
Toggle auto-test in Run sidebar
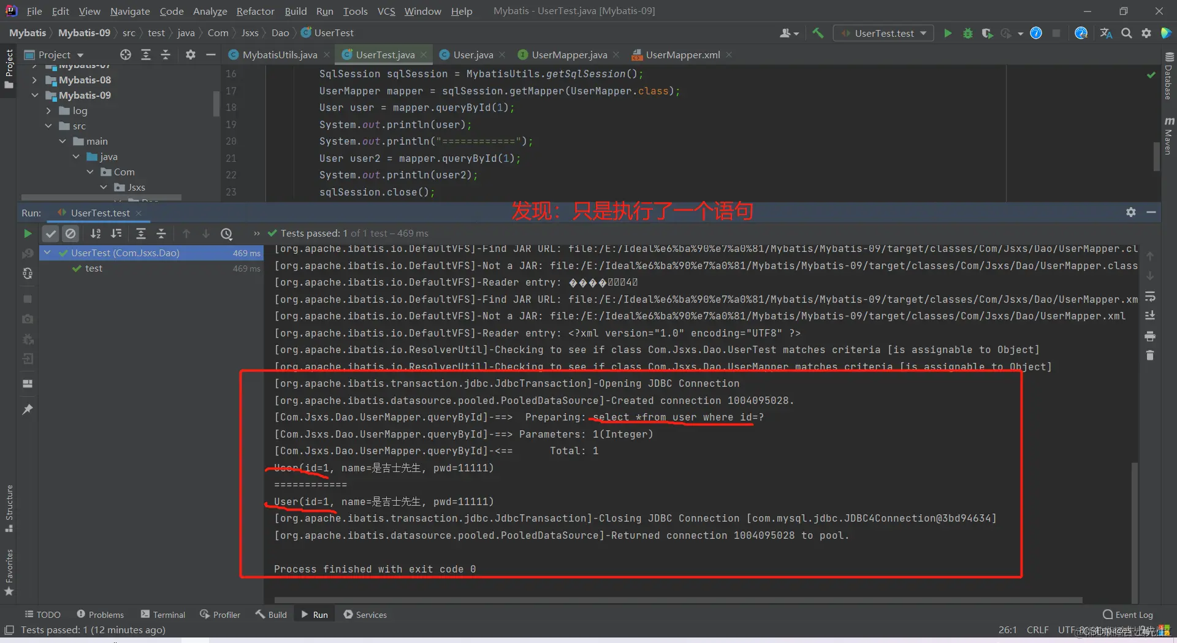coord(28,273)
